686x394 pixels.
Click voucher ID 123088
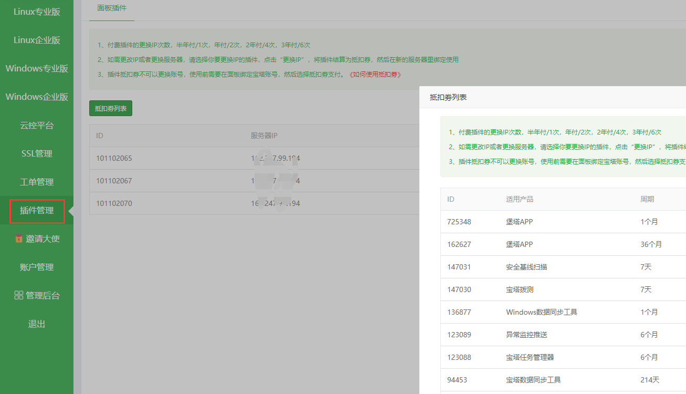click(x=459, y=357)
